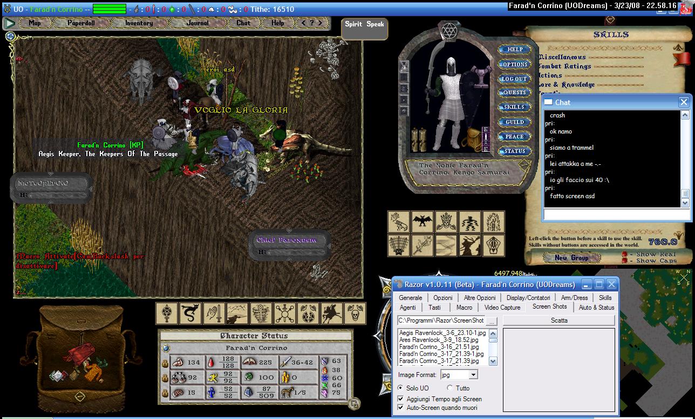Image resolution: width=695 pixels, height=419 pixels.
Task: Click Scatta to take a screenshot
Action: [559, 320]
